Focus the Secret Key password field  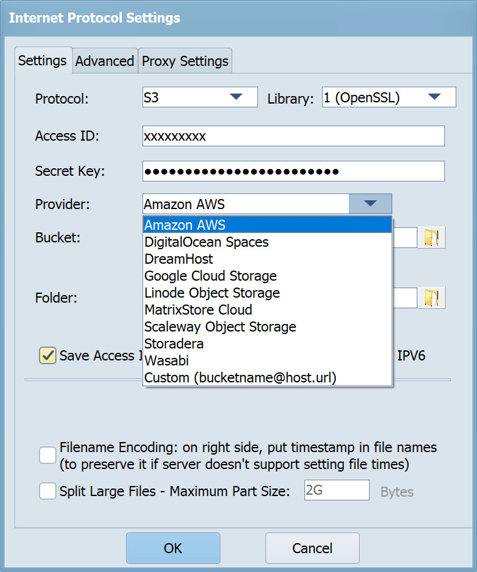point(293,171)
